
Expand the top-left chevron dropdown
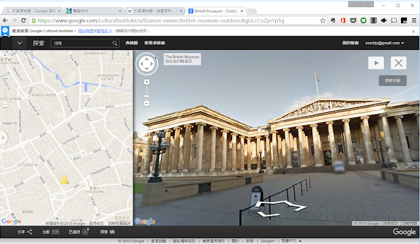click(19, 43)
